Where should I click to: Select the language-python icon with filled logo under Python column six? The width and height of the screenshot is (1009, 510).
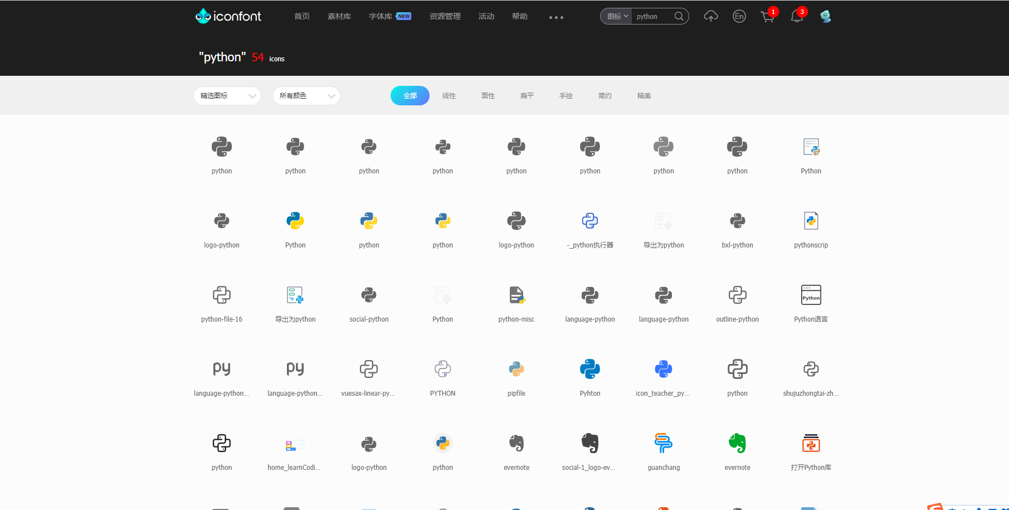click(x=590, y=295)
